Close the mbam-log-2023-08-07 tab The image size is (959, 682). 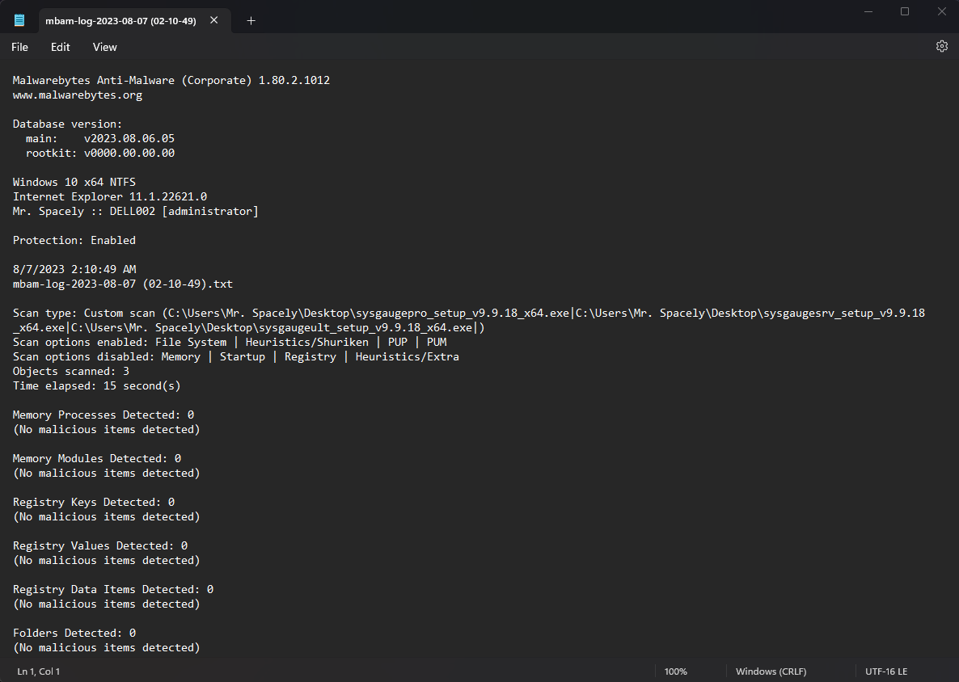point(214,20)
